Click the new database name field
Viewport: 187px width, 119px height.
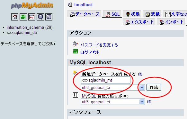105,80
